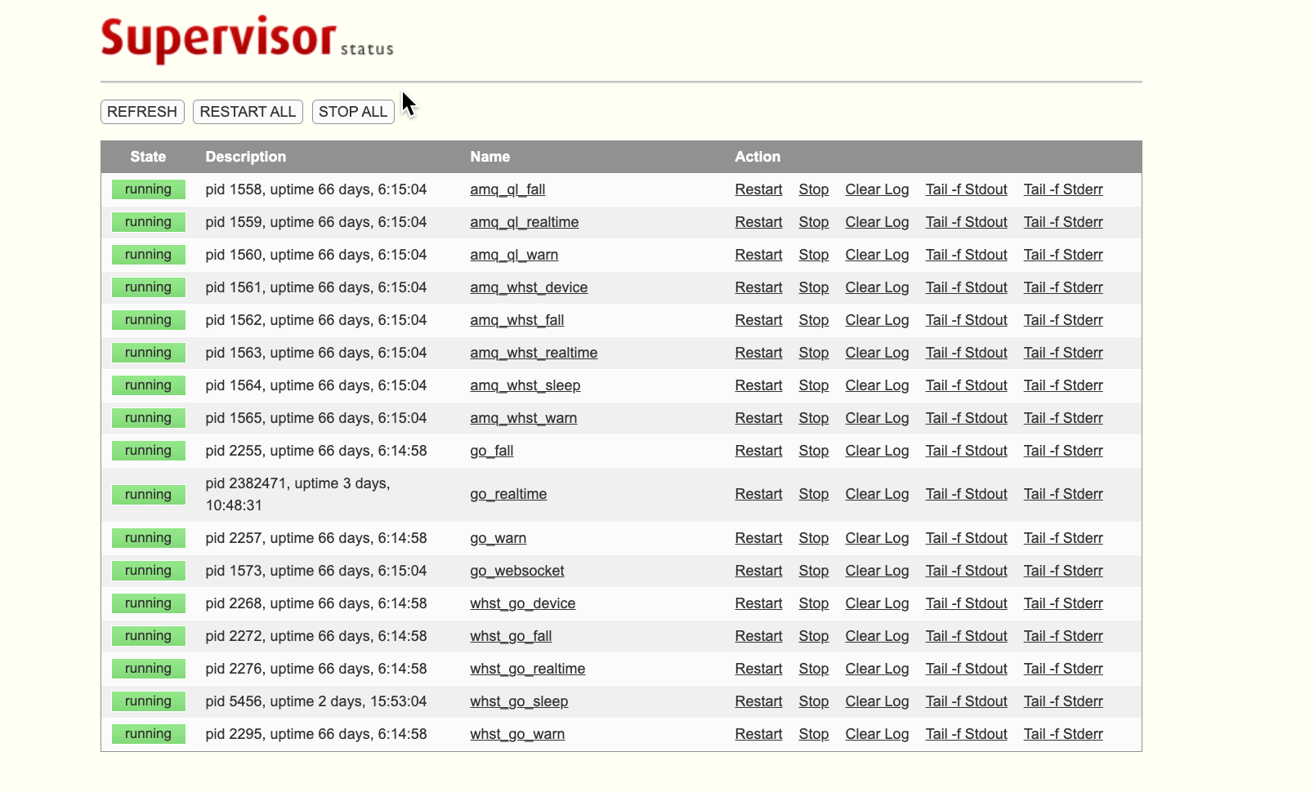
Task: Tail stderr of go_websocket
Action: [x=1063, y=571]
